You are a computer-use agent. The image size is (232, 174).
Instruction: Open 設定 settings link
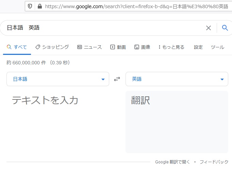pyautogui.click(x=198, y=47)
